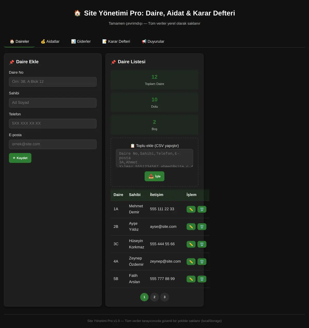Click the house icon in page title
Screen dimensions: 309x328
[78, 13]
